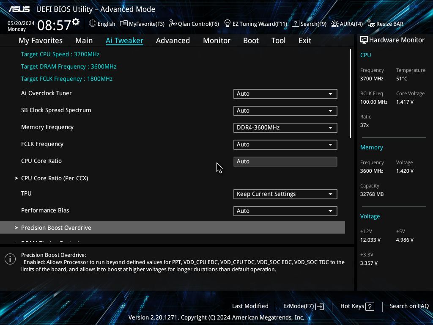Click the 51°C CPU temperature value
The image size is (433, 325).
click(402, 79)
